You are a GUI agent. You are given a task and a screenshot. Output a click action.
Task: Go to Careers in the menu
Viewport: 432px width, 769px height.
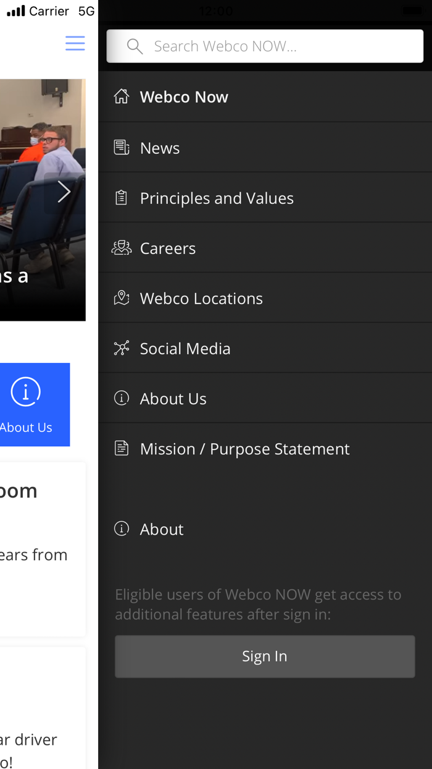click(x=265, y=248)
